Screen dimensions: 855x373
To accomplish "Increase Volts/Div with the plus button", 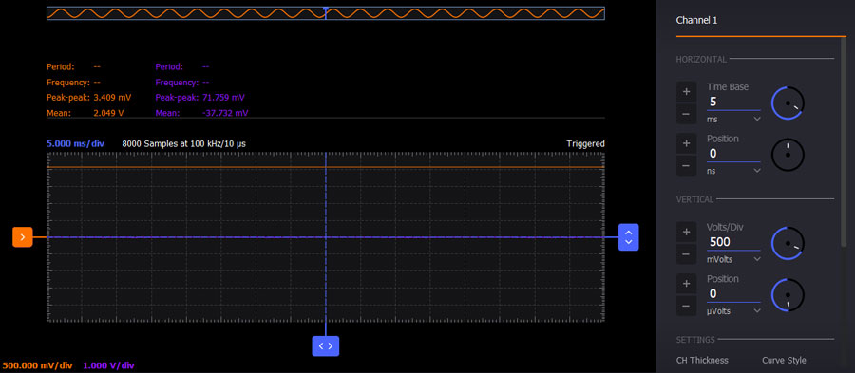I will point(686,232).
